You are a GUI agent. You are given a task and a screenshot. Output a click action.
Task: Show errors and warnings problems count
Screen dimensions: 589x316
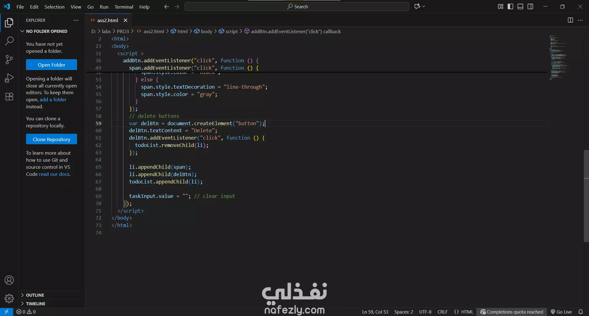pyautogui.click(x=26, y=312)
